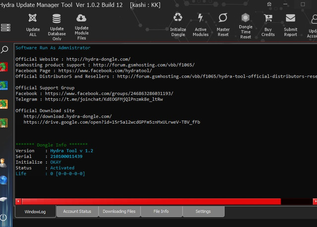Image resolution: width=317 pixels, height=227 pixels.
Task: Click the Telegram joinchat URL
Action: pos(104,99)
